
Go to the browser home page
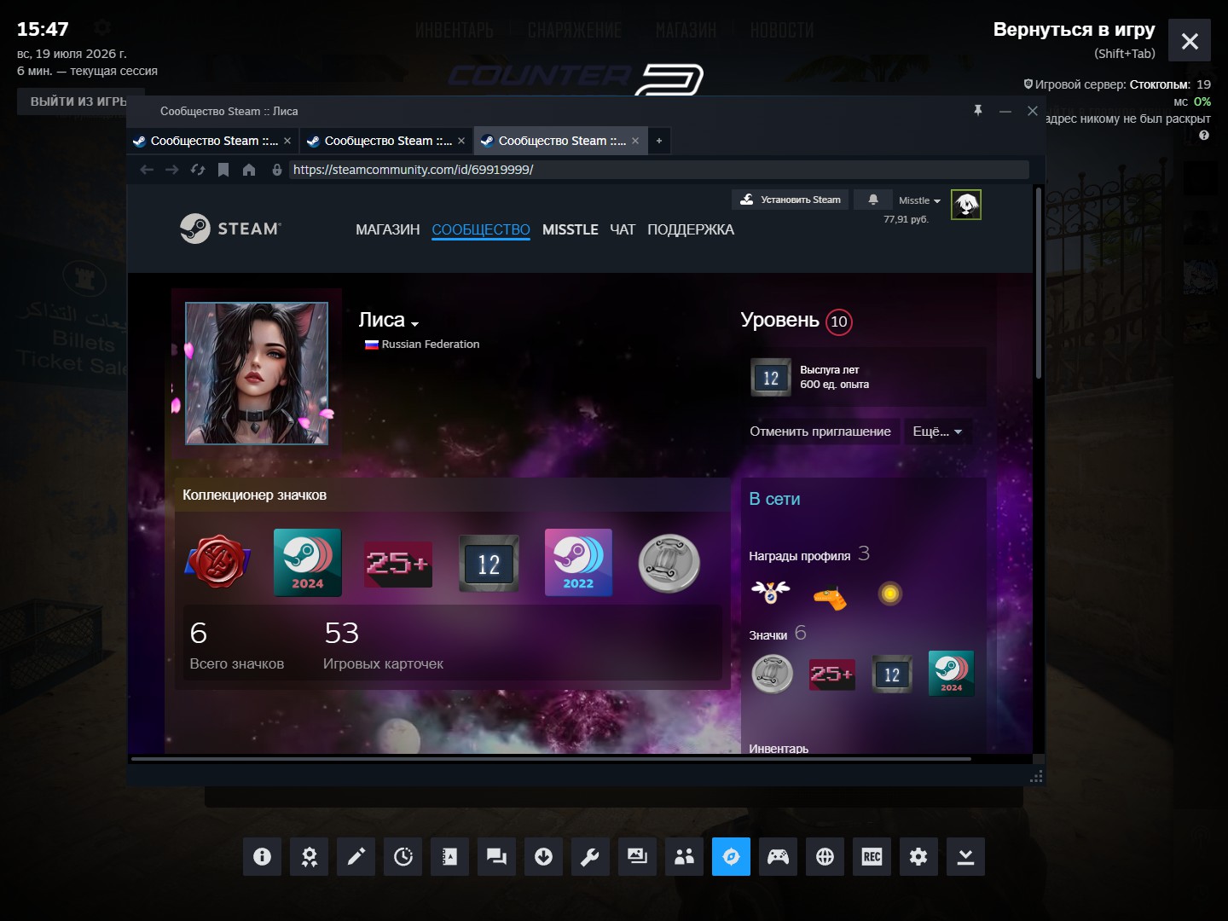(x=249, y=170)
